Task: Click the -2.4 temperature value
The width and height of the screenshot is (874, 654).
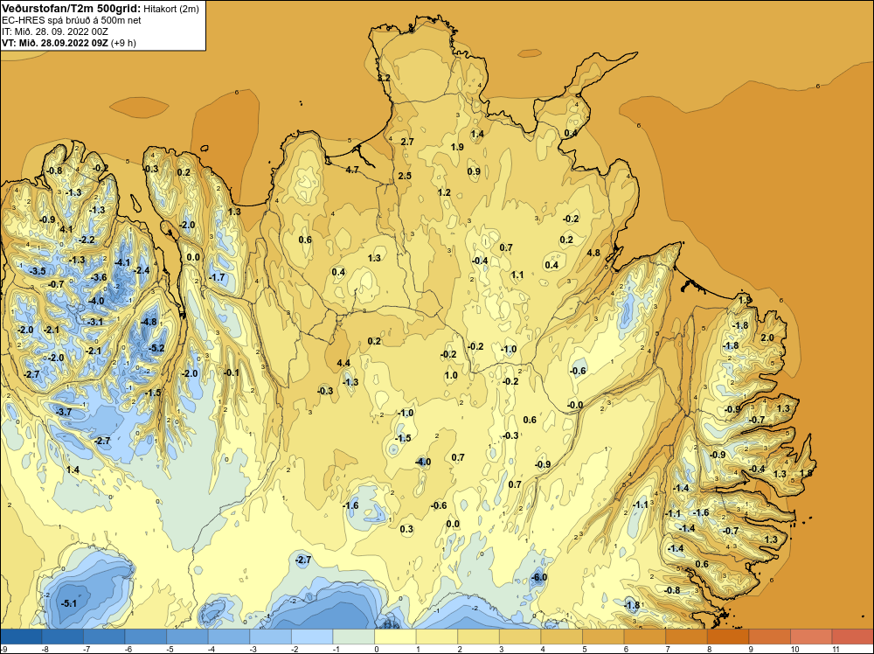Action: click(142, 270)
